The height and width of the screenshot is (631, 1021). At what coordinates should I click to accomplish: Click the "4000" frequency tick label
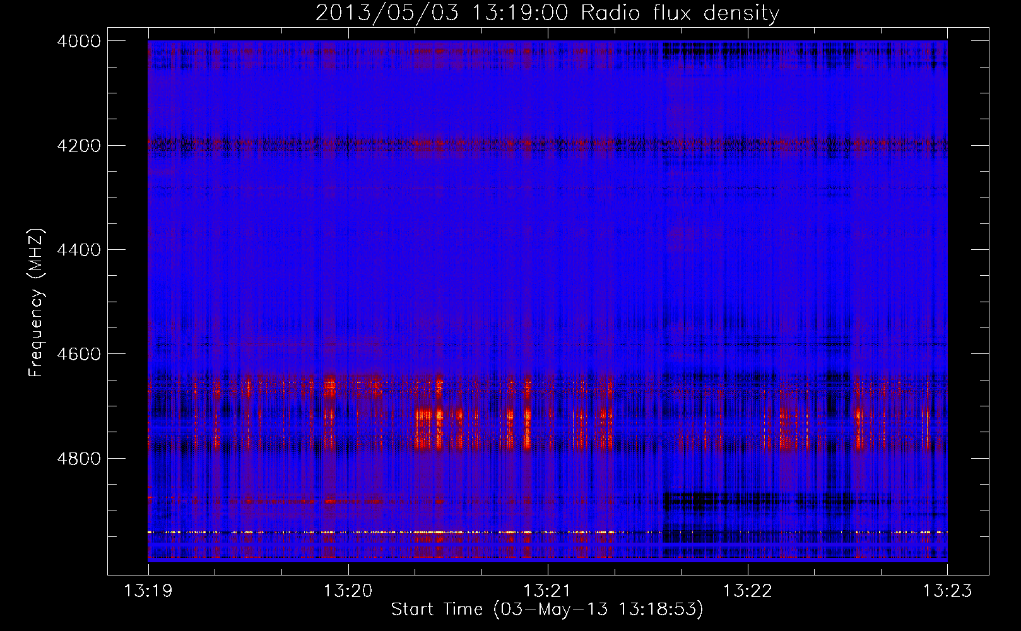tap(79, 41)
